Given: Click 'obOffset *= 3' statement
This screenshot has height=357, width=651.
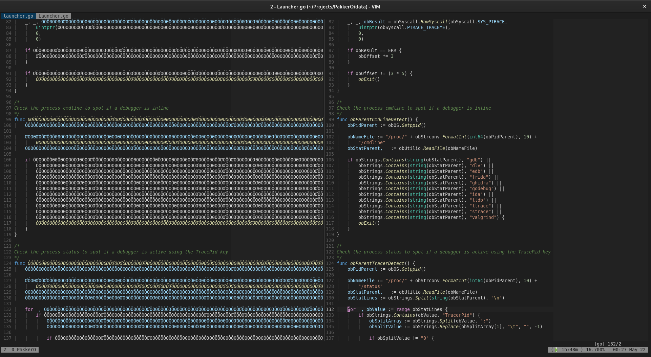Looking at the screenshot, I should pos(376,56).
